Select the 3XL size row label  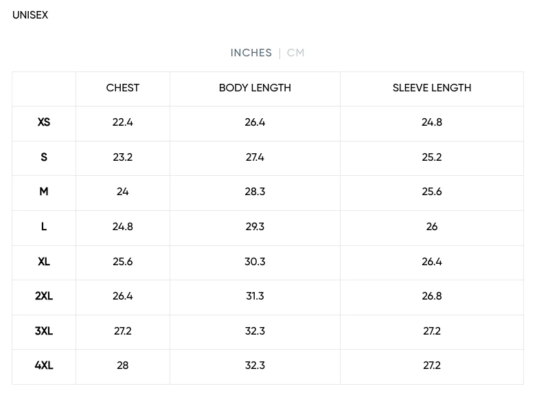click(x=44, y=331)
